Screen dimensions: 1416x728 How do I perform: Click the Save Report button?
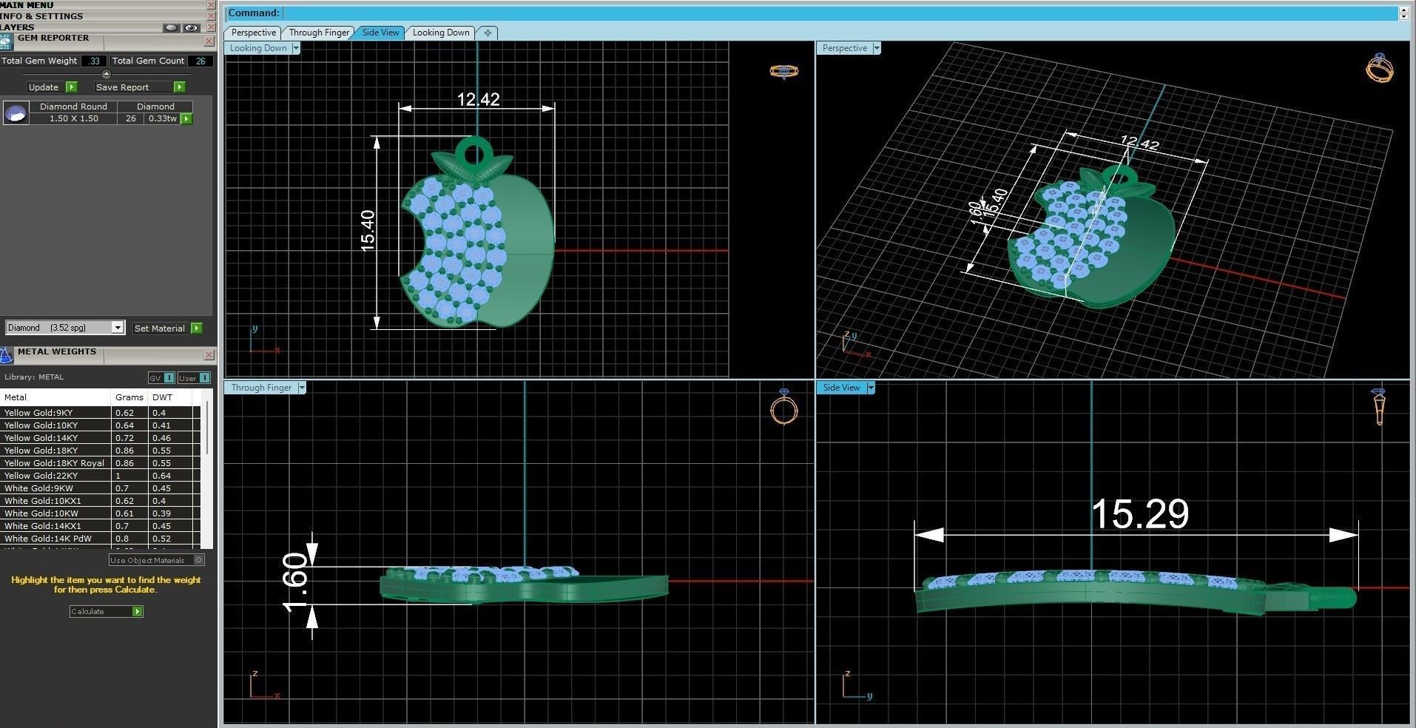coord(123,87)
